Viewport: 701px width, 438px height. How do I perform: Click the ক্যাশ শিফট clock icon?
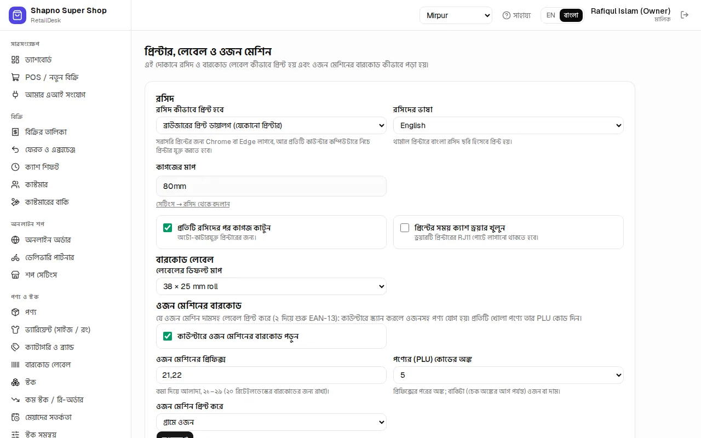[x=15, y=167]
